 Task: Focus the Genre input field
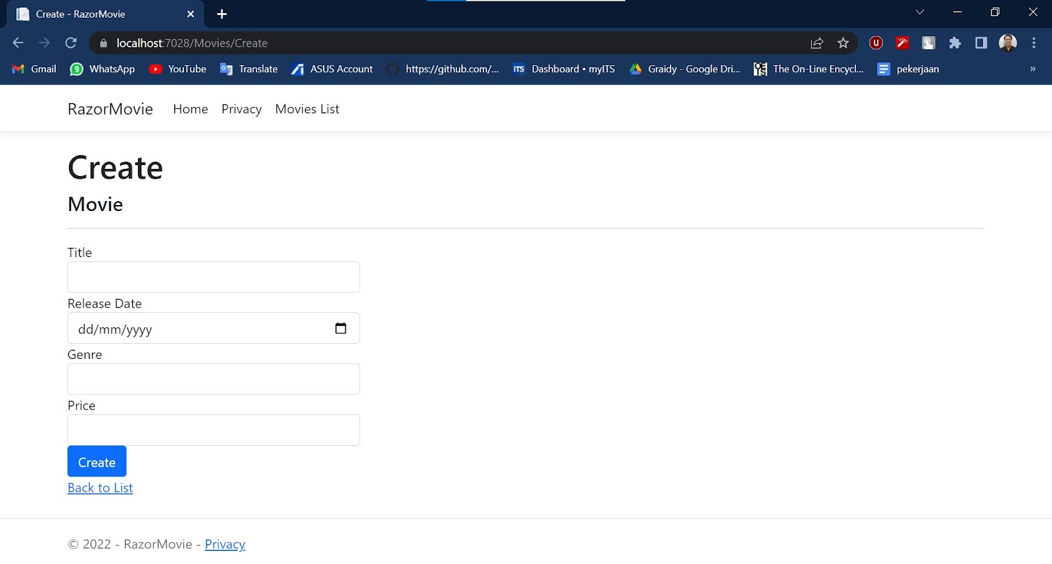(x=214, y=379)
